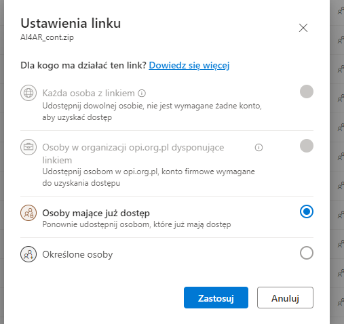Image resolution: width=344 pixels, height=324 pixels.
Task: Choose the Osoby mające już dostęp label
Action: (x=96, y=214)
